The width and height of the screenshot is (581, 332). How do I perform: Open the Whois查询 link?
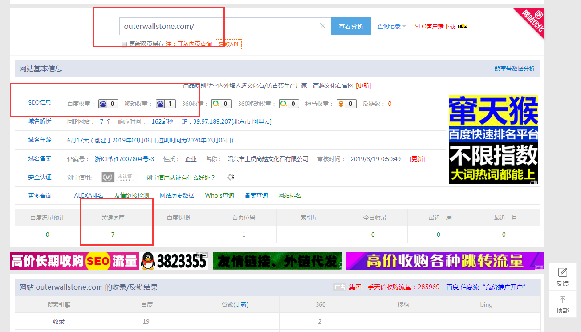point(219,195)
